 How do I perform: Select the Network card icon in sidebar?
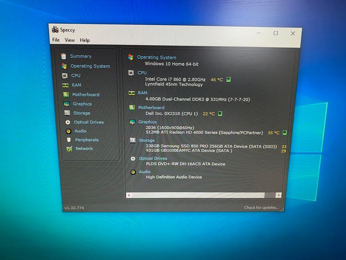[69, 149]
